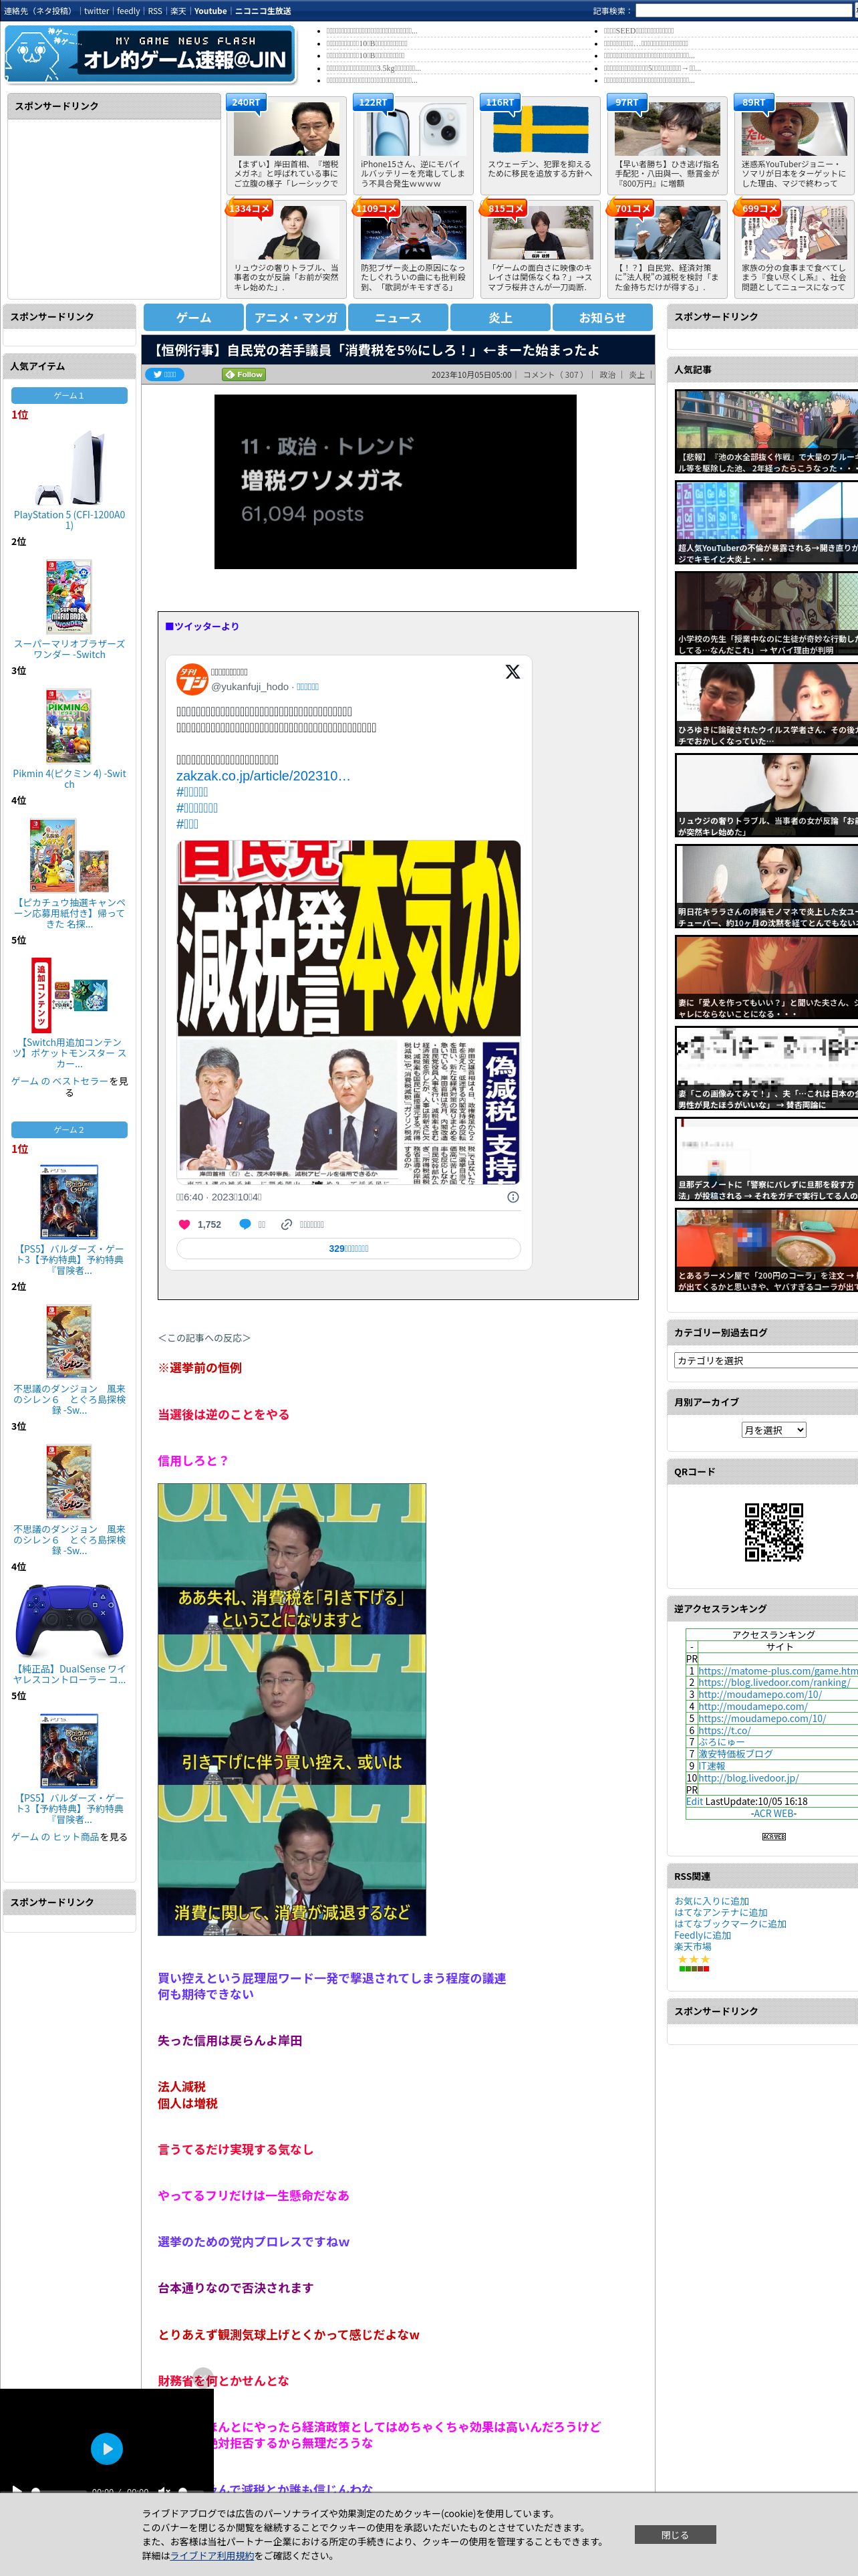Click the Youtube link in the top bar

[210, 11]
